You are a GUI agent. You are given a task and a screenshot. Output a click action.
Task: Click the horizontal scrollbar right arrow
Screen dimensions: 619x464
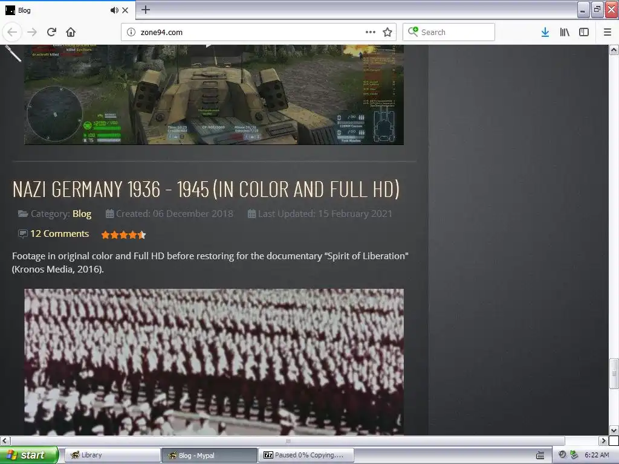coord(603,440)
